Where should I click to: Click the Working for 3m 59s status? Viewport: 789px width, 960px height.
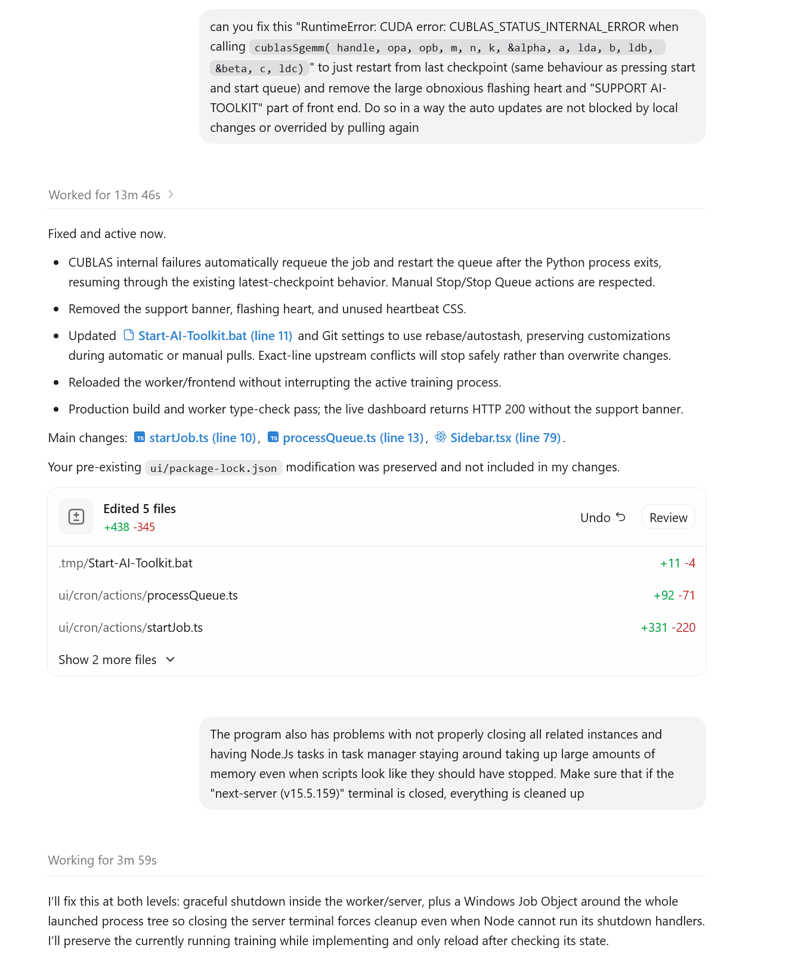click(x=103, y=860)
